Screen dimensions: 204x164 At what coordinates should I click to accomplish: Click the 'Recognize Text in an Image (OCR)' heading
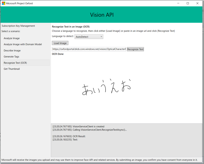click(71, 27)
